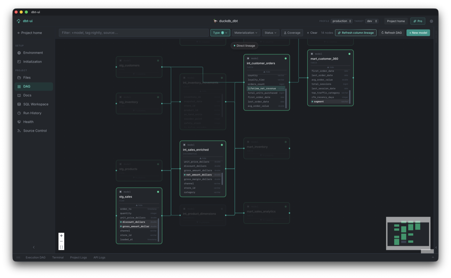Select discount_dollars column in stg_sales

tap(139, 222)
